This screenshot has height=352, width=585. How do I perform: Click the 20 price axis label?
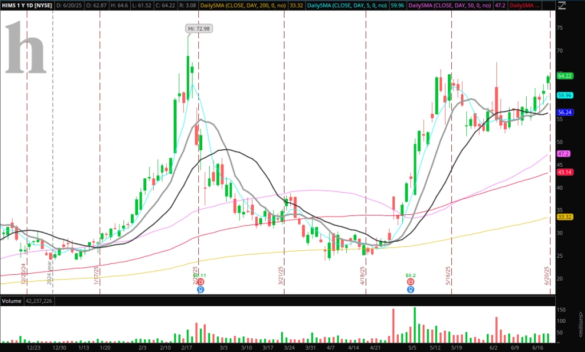[560, 278]
